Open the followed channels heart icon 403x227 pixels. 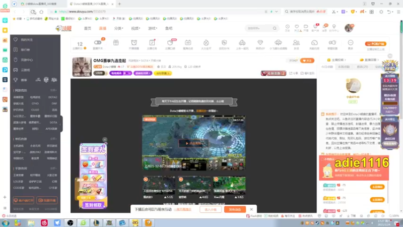tap(297, 28)
